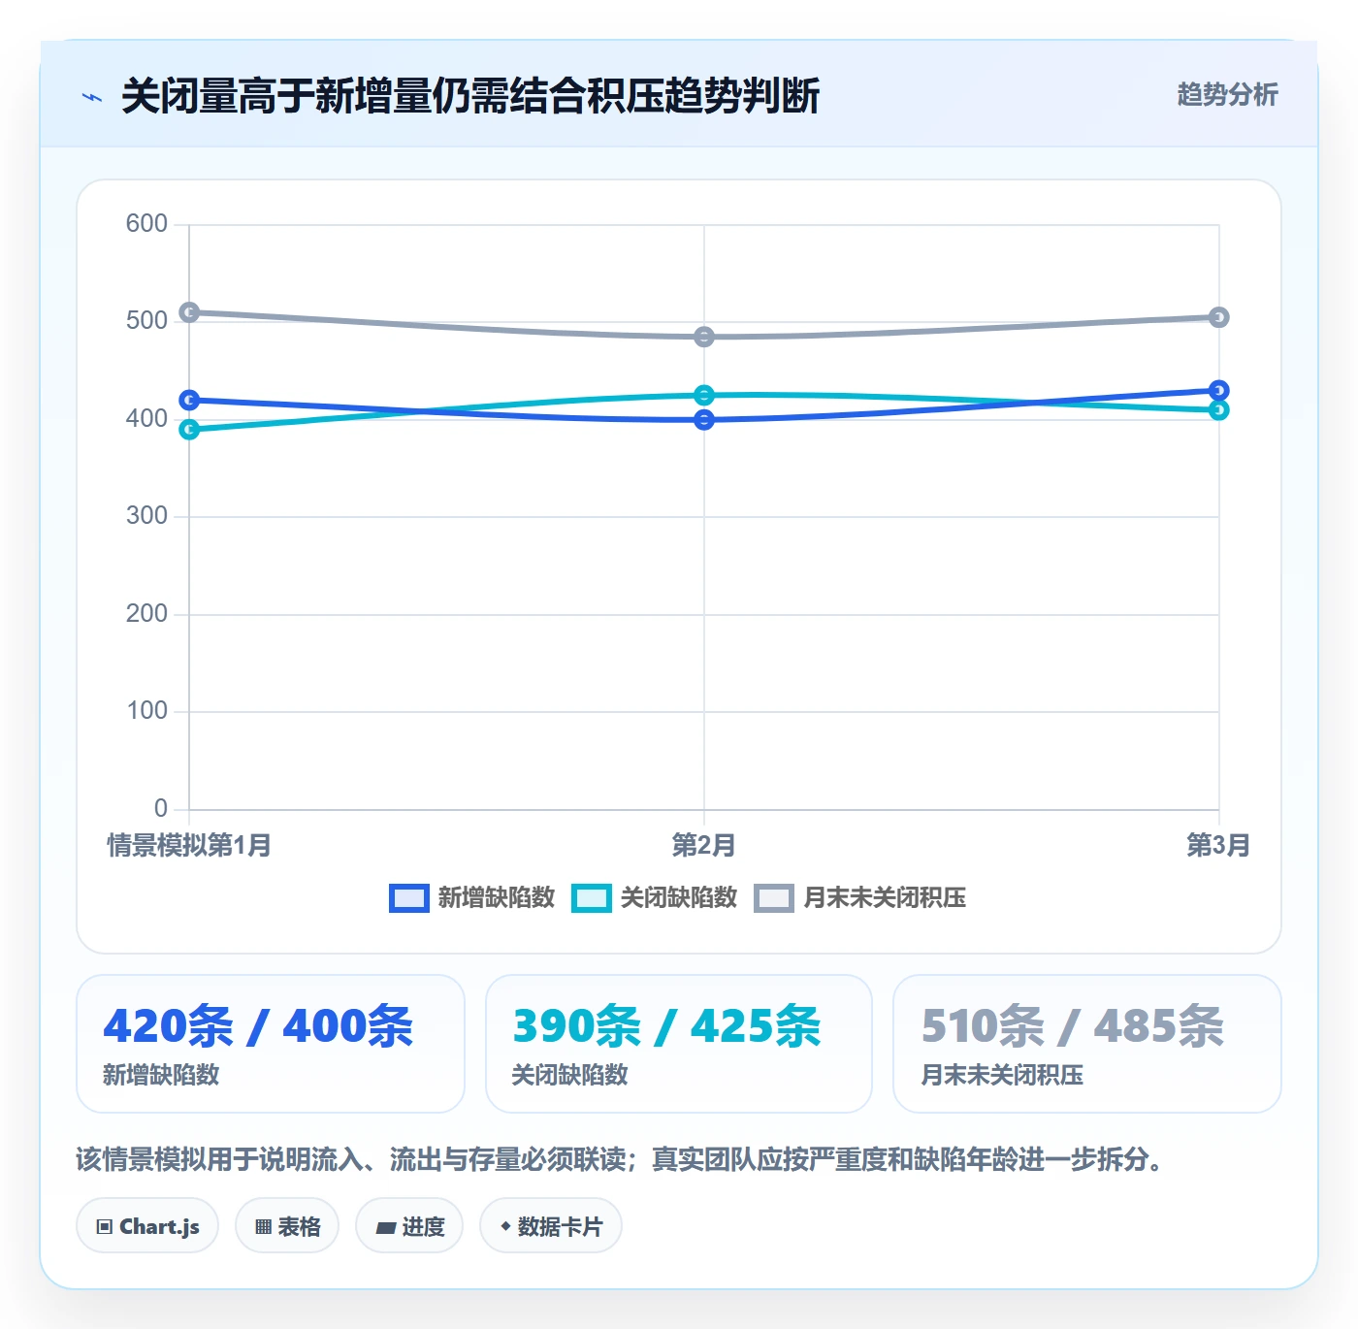The width and height of the screenshot is (1358, 1329).
Task: Select the closed-defects teal point at 情景模拟第1月
Action: 190,429
